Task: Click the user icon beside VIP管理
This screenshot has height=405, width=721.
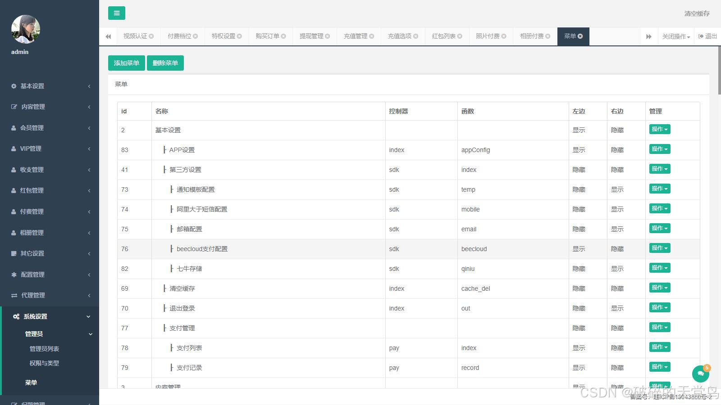Action: point(14,148)
